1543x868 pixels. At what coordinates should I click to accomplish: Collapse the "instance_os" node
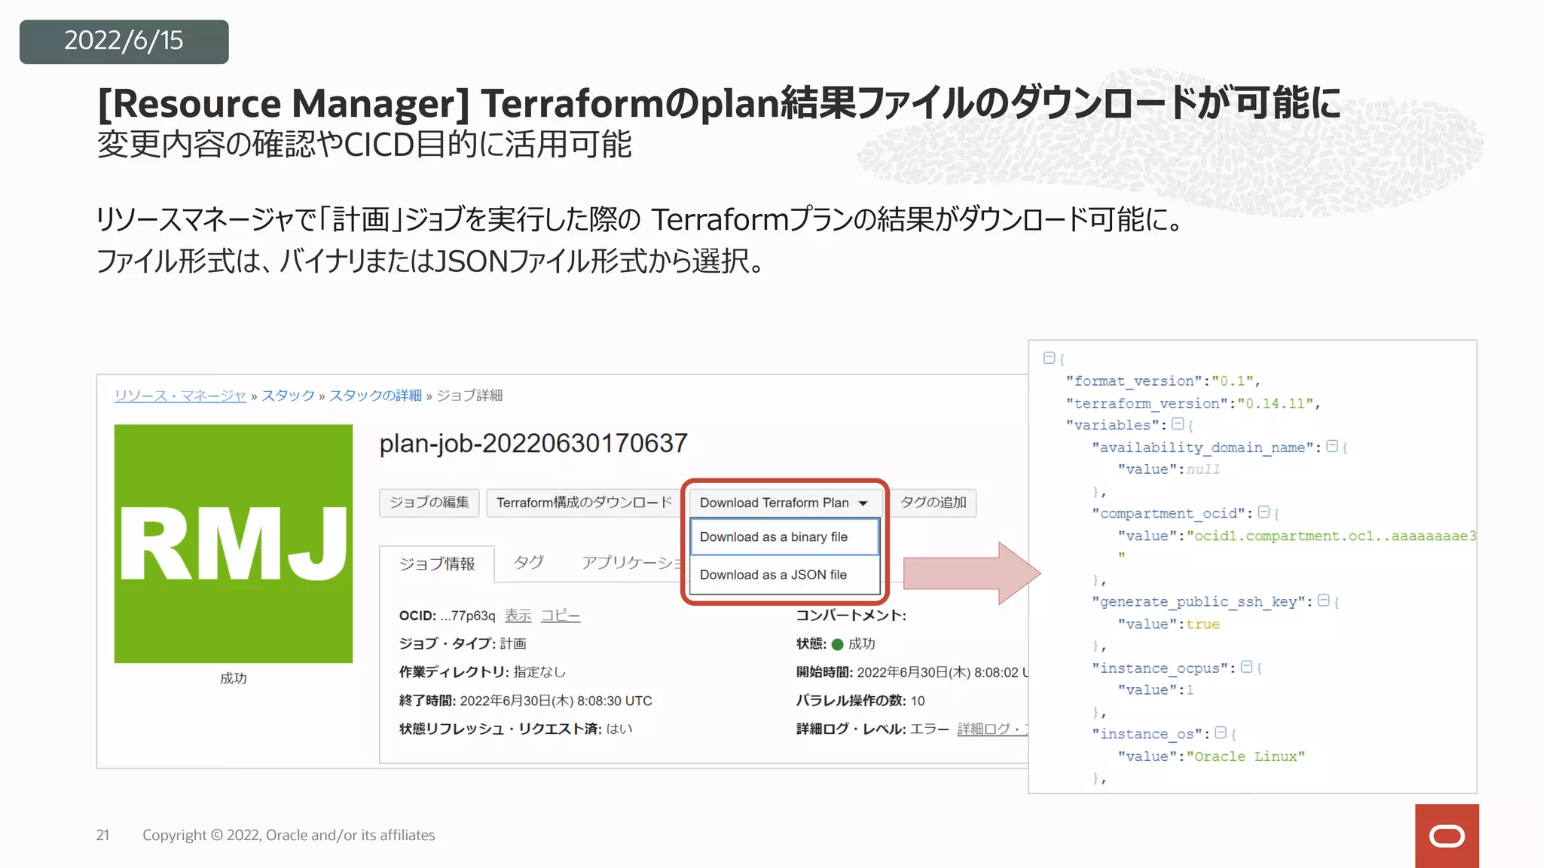coord(1221,732)
